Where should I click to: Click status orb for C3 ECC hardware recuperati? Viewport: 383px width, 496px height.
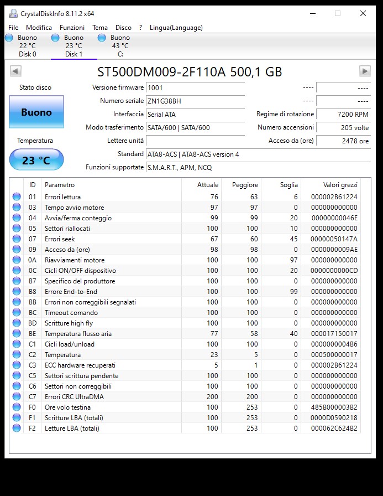coord(17,365)
